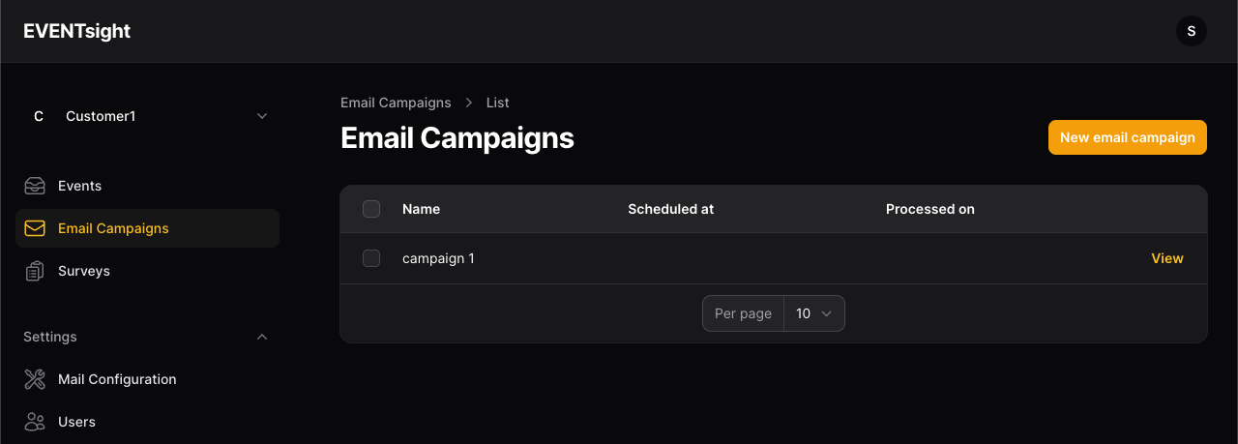Click the campaign 1 row name
The height and width of the screenshot is (444, 1238).
pos(438,258)
